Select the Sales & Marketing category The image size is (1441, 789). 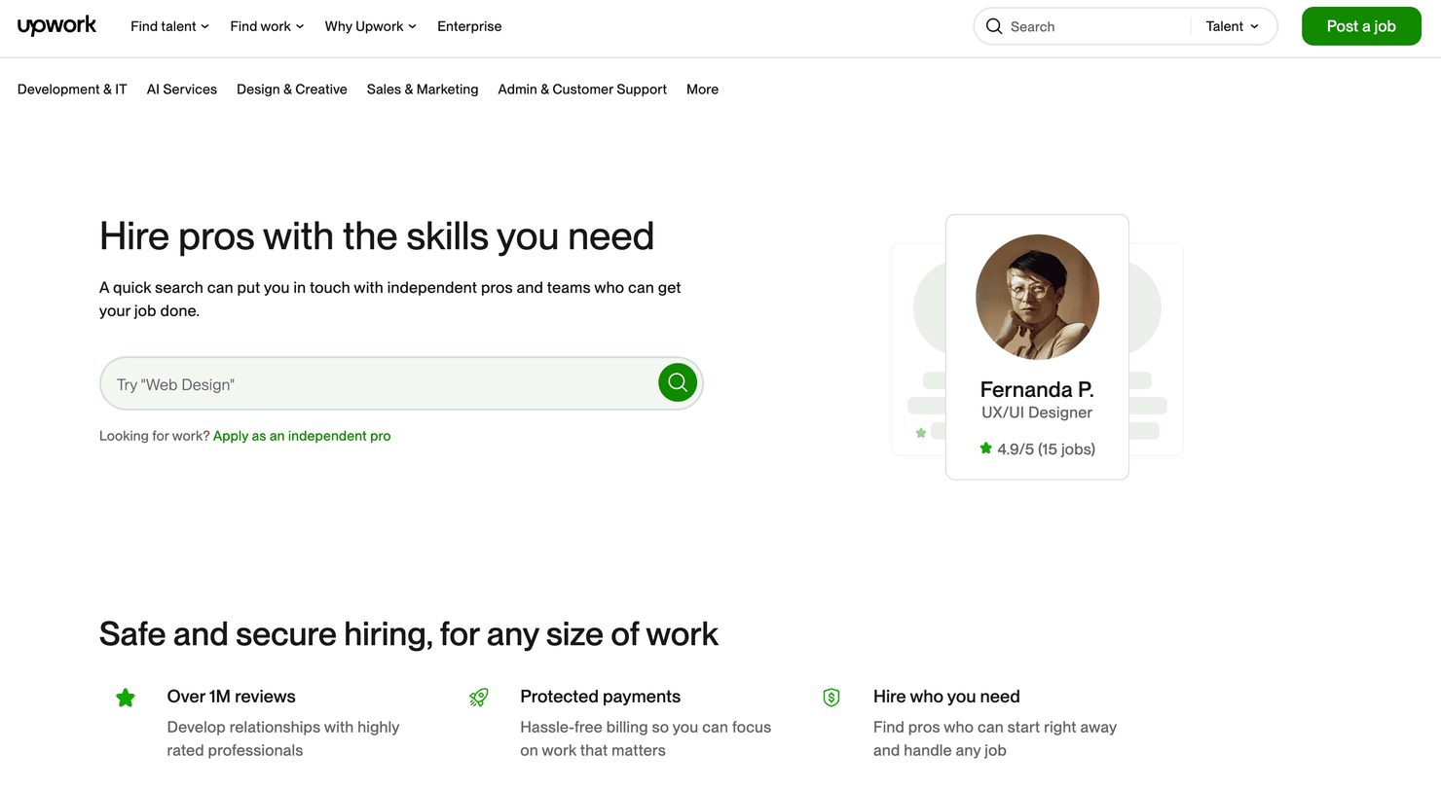pos(423,89)
